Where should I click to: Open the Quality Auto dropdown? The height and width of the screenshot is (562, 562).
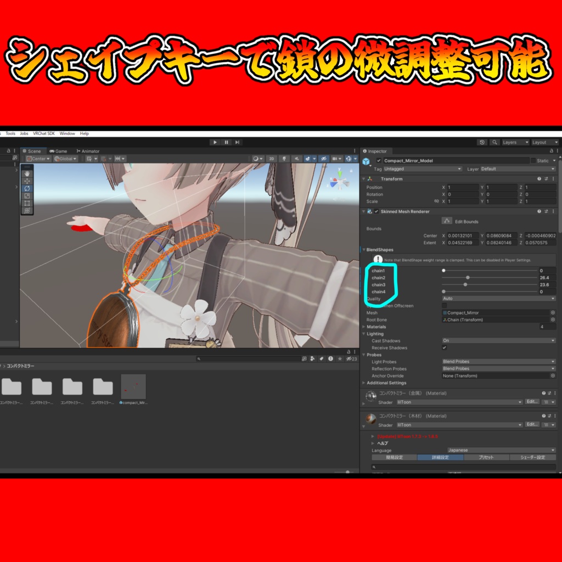point(499,298)
